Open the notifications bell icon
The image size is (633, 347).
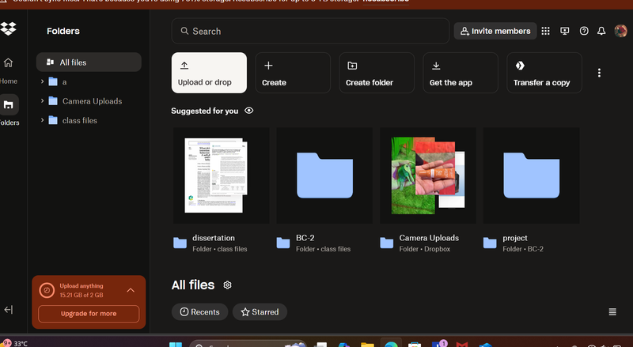(601, 31)
